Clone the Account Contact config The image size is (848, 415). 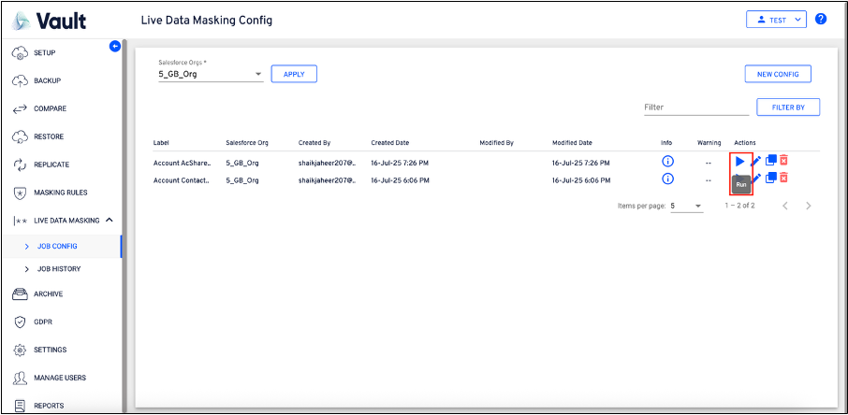pyautogui.click(x=770, y=178)
